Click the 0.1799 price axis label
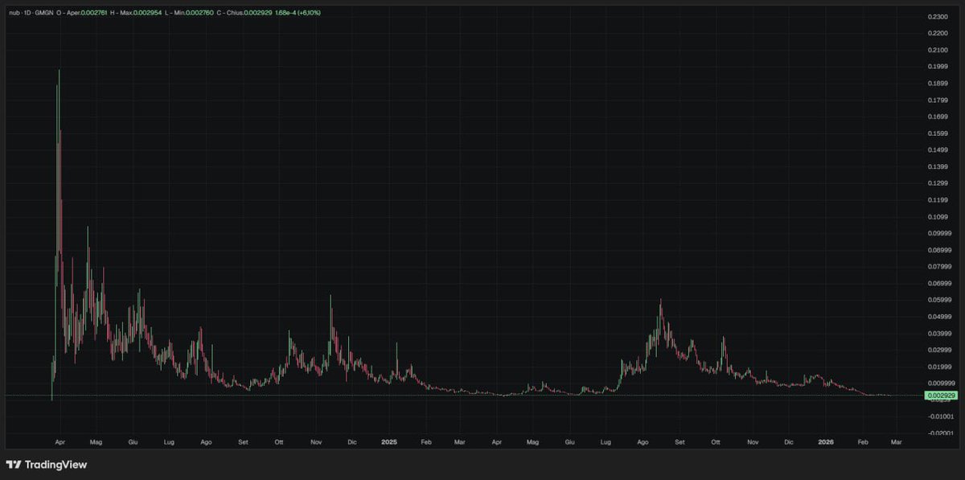 click(x=937, y=101)
